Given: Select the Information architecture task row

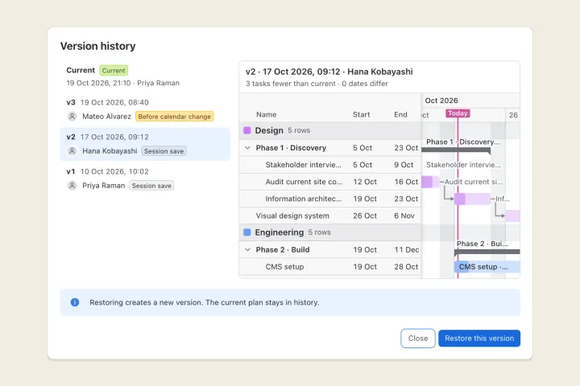Looking at the screenshot, I should (x=330, y=199).
